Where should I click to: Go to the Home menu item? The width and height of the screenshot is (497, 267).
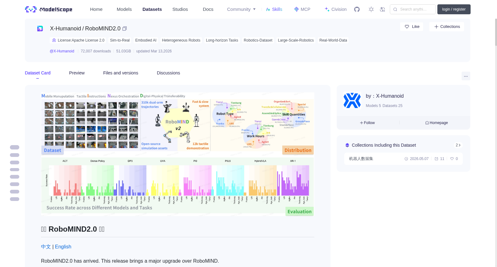tap(96, 9)
